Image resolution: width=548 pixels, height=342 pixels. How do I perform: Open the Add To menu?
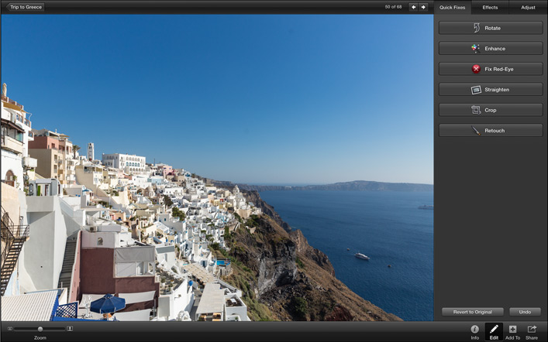512,332
